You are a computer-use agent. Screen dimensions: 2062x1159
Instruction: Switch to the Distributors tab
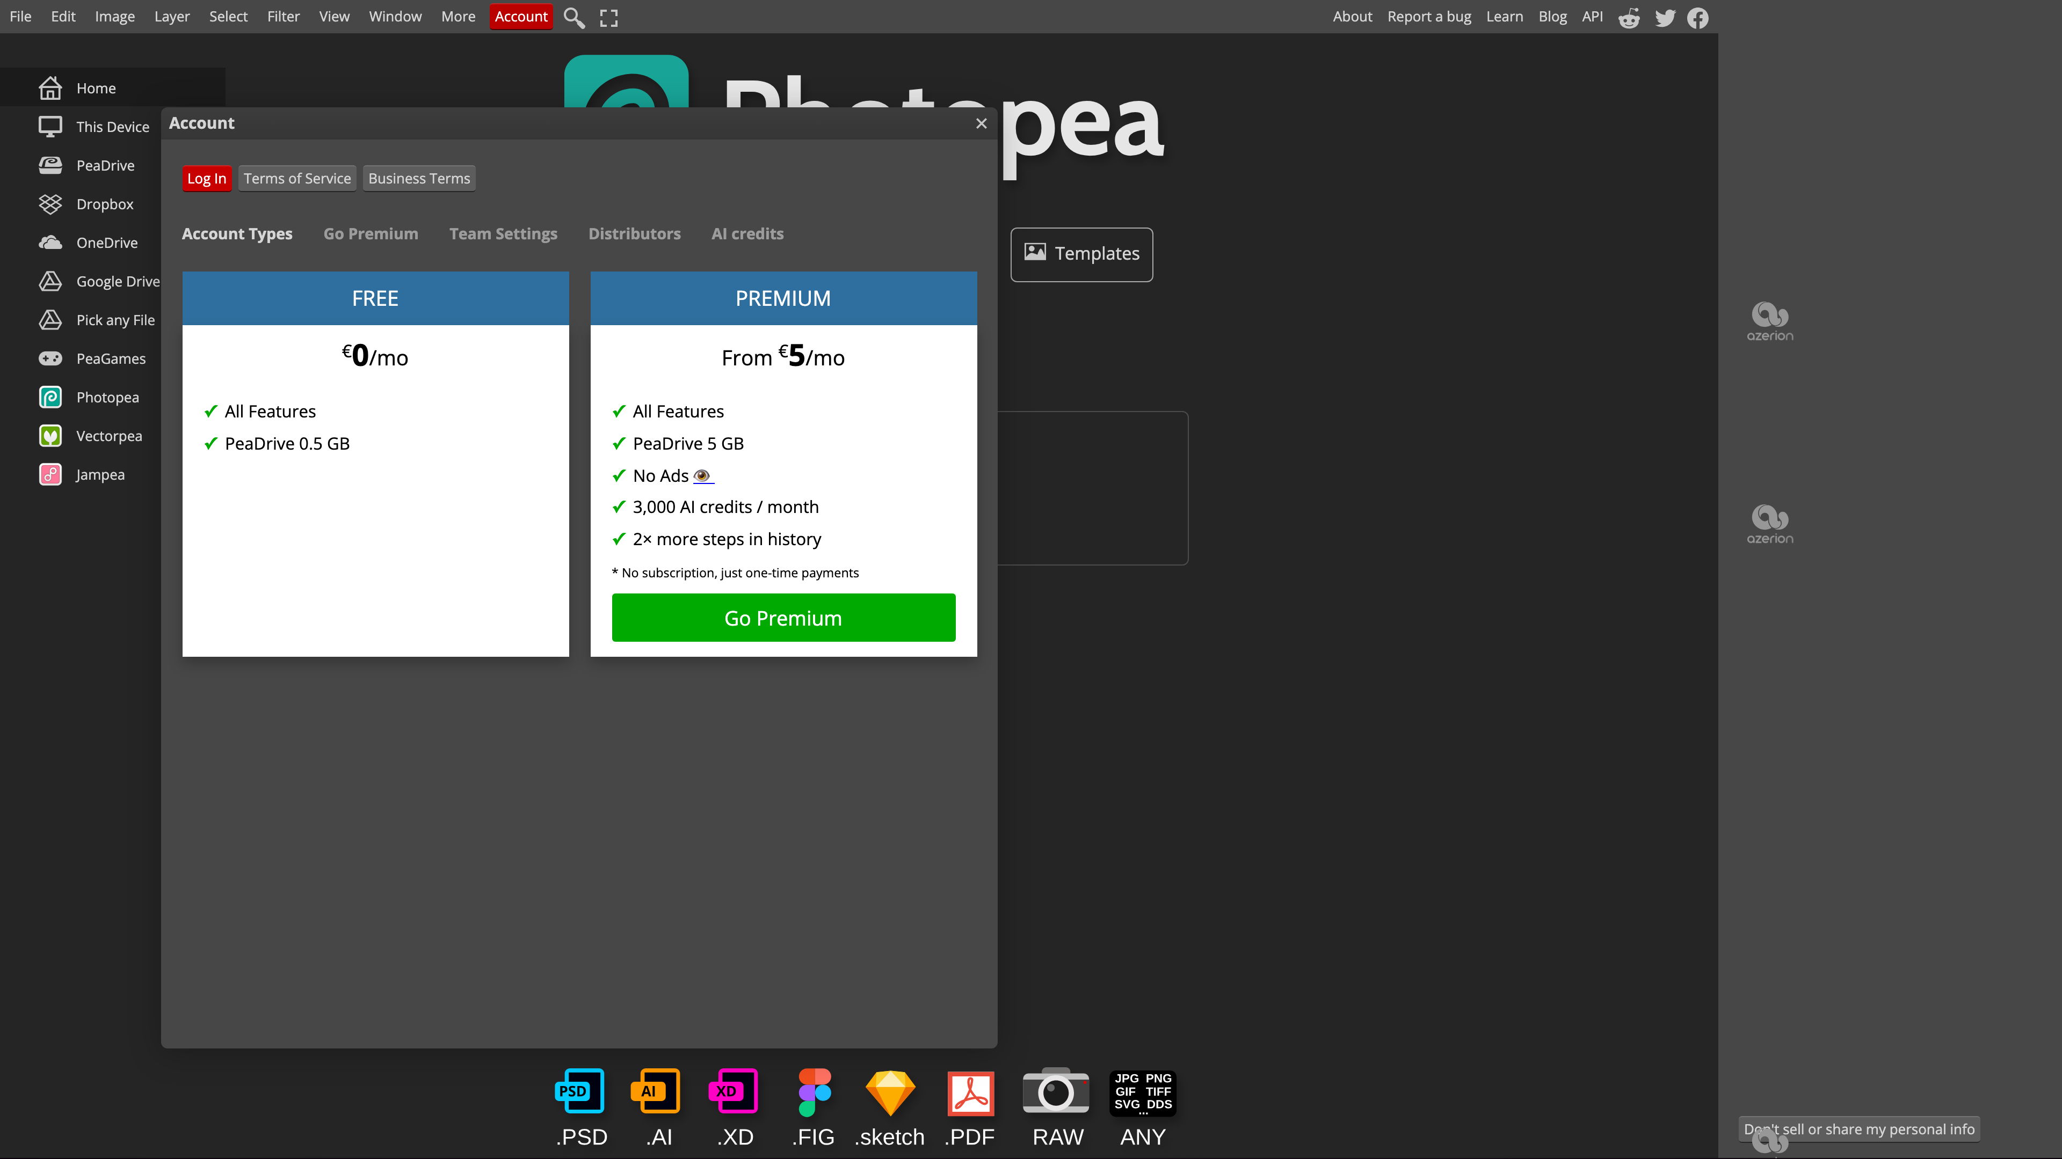[635, 234]
